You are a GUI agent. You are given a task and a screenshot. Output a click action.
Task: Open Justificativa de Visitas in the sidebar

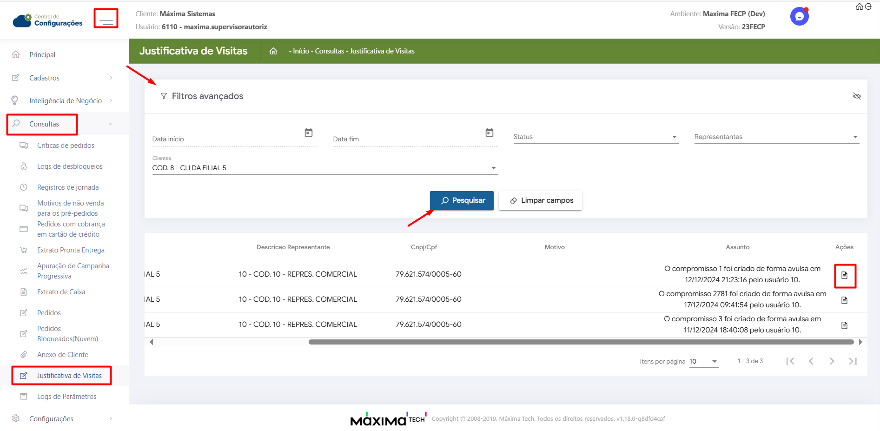69,376
